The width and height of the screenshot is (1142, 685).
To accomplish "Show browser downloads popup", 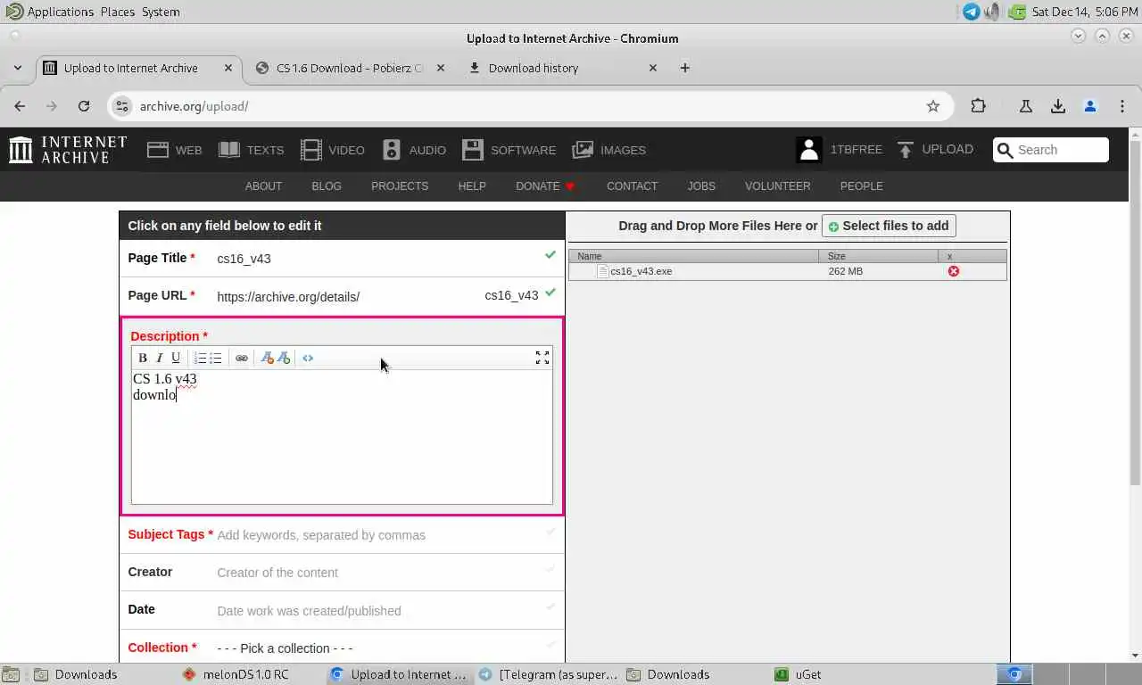I will [x=1058, y=106].
